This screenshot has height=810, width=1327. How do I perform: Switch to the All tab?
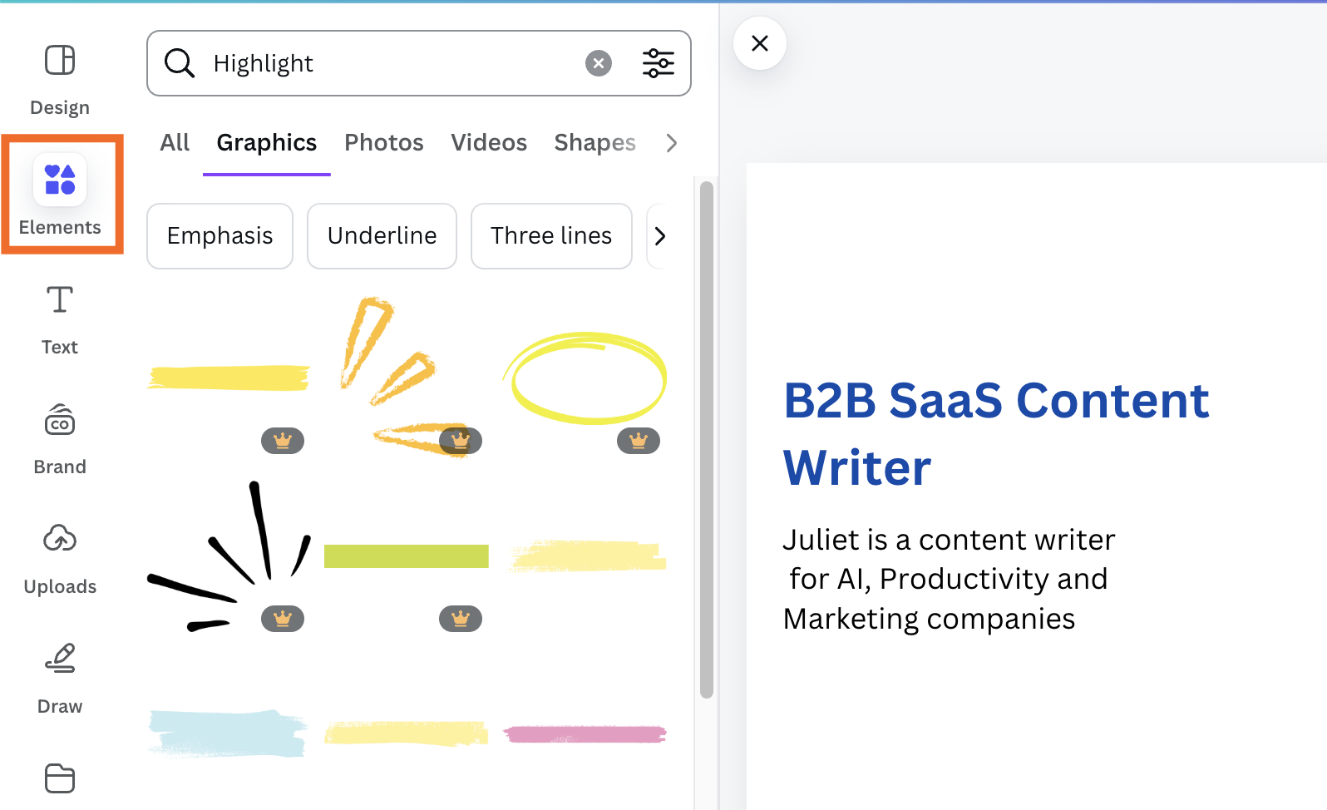click(175, 142)
